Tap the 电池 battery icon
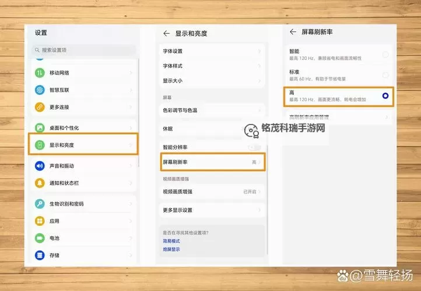 coord(40,238)
